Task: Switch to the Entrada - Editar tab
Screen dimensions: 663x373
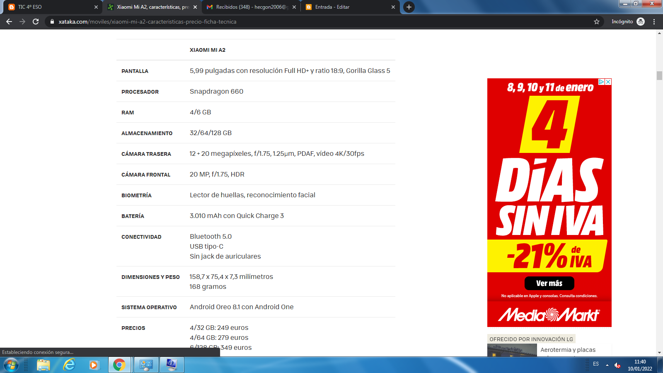Action: point(350,7)
